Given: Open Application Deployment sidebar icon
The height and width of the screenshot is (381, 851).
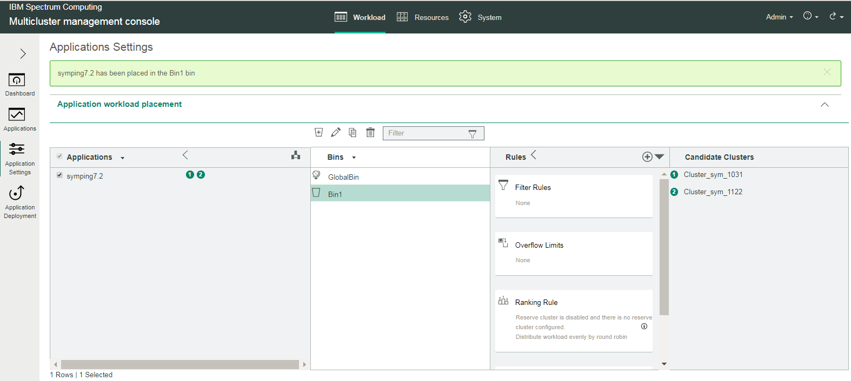Looking at the screenshot, I should (19, 202).
